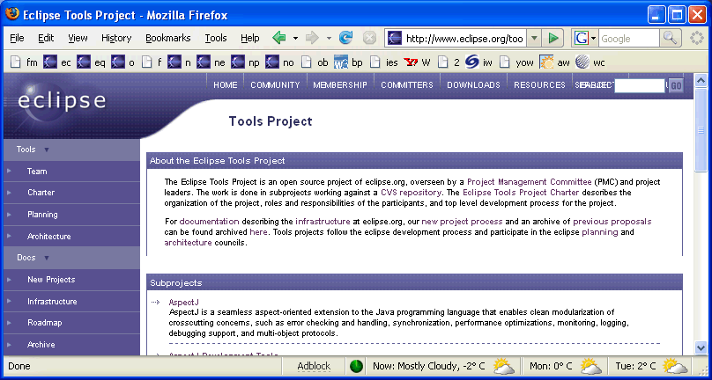
Task: Open Charter in the sidebar
Action: coord(41,193)
